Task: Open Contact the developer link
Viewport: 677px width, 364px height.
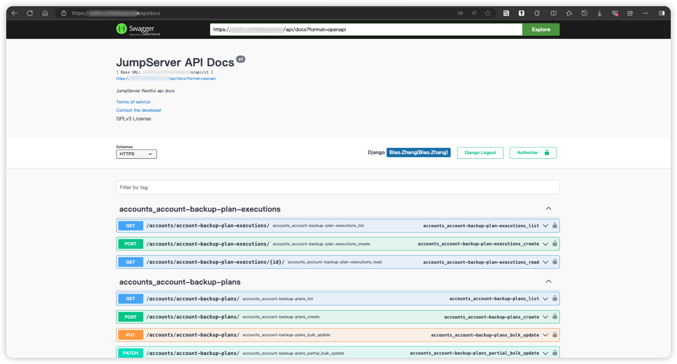Action: (x=139, y=110)
